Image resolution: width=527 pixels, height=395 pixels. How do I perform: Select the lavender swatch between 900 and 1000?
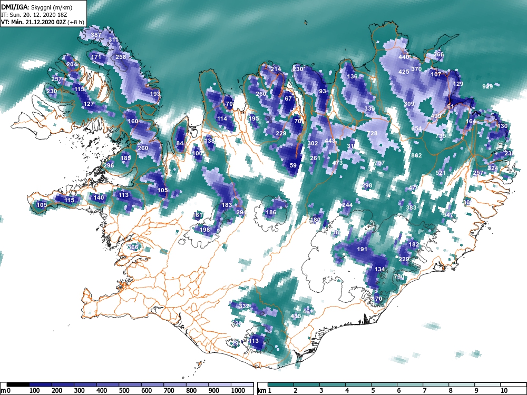pyautogui.click(x=220, y=384)
